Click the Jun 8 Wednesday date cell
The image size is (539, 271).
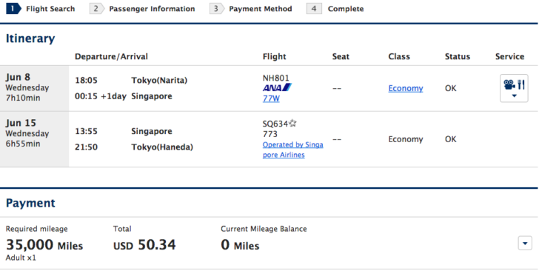point(34,88)
